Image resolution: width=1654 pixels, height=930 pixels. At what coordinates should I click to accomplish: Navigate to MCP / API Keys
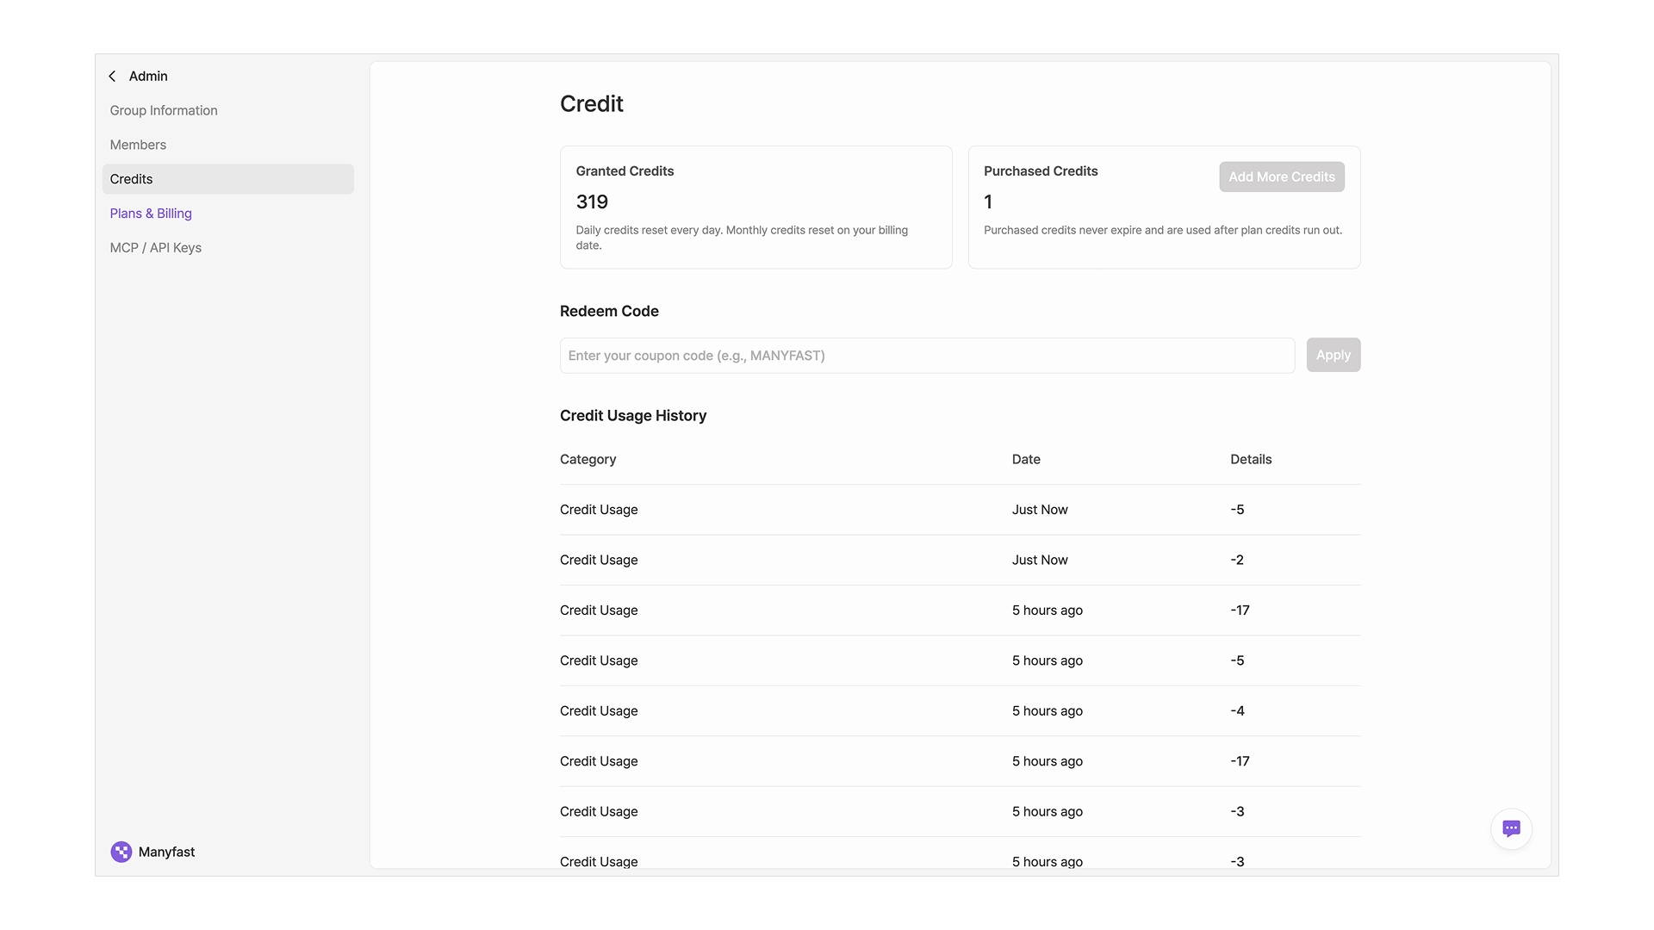point(155,248)
